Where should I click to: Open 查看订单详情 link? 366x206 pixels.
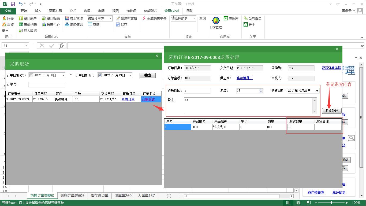pos(331,68)
